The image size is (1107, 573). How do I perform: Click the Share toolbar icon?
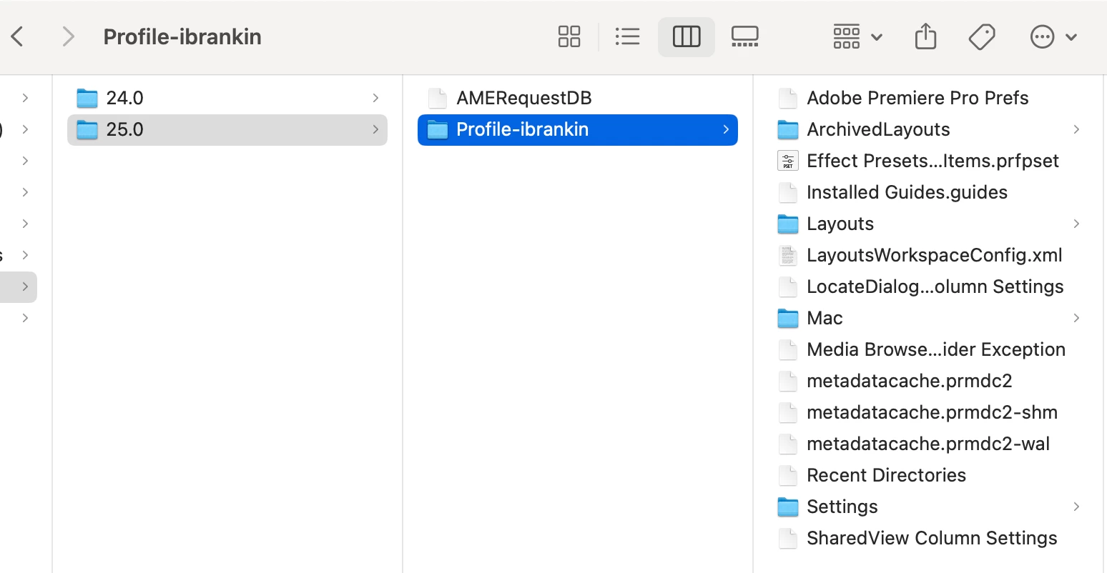[x=925, y=36]
